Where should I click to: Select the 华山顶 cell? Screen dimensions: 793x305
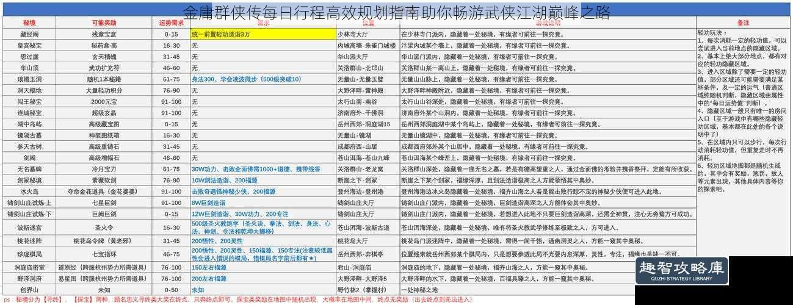point(29,68)
